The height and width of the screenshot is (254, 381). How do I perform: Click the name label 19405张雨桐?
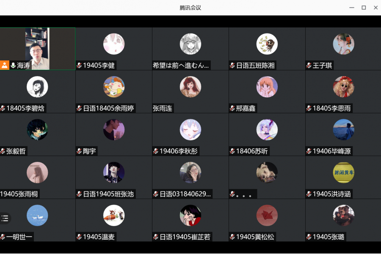(x=19, y=194)
